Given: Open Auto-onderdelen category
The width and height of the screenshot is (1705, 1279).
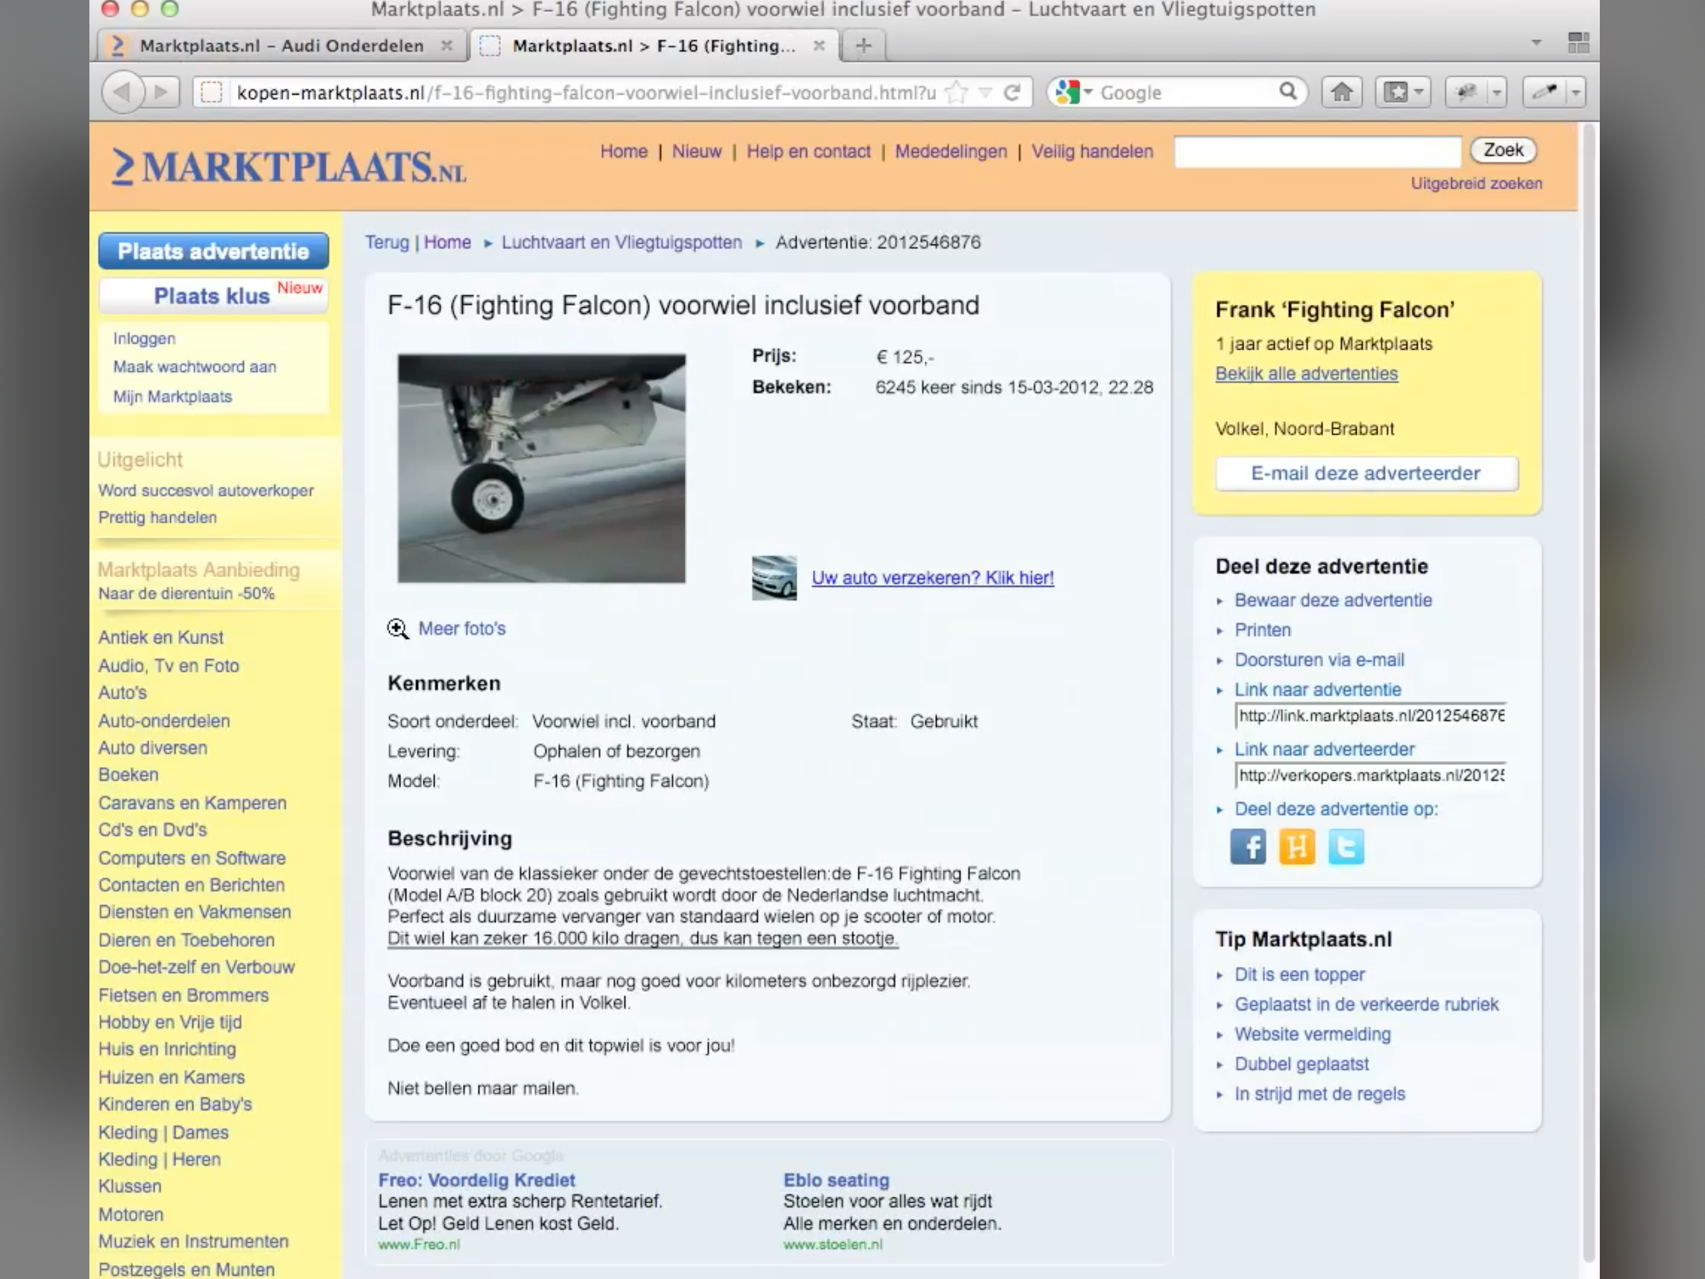Looking at the screenshot, I should (x=164, y=721).
